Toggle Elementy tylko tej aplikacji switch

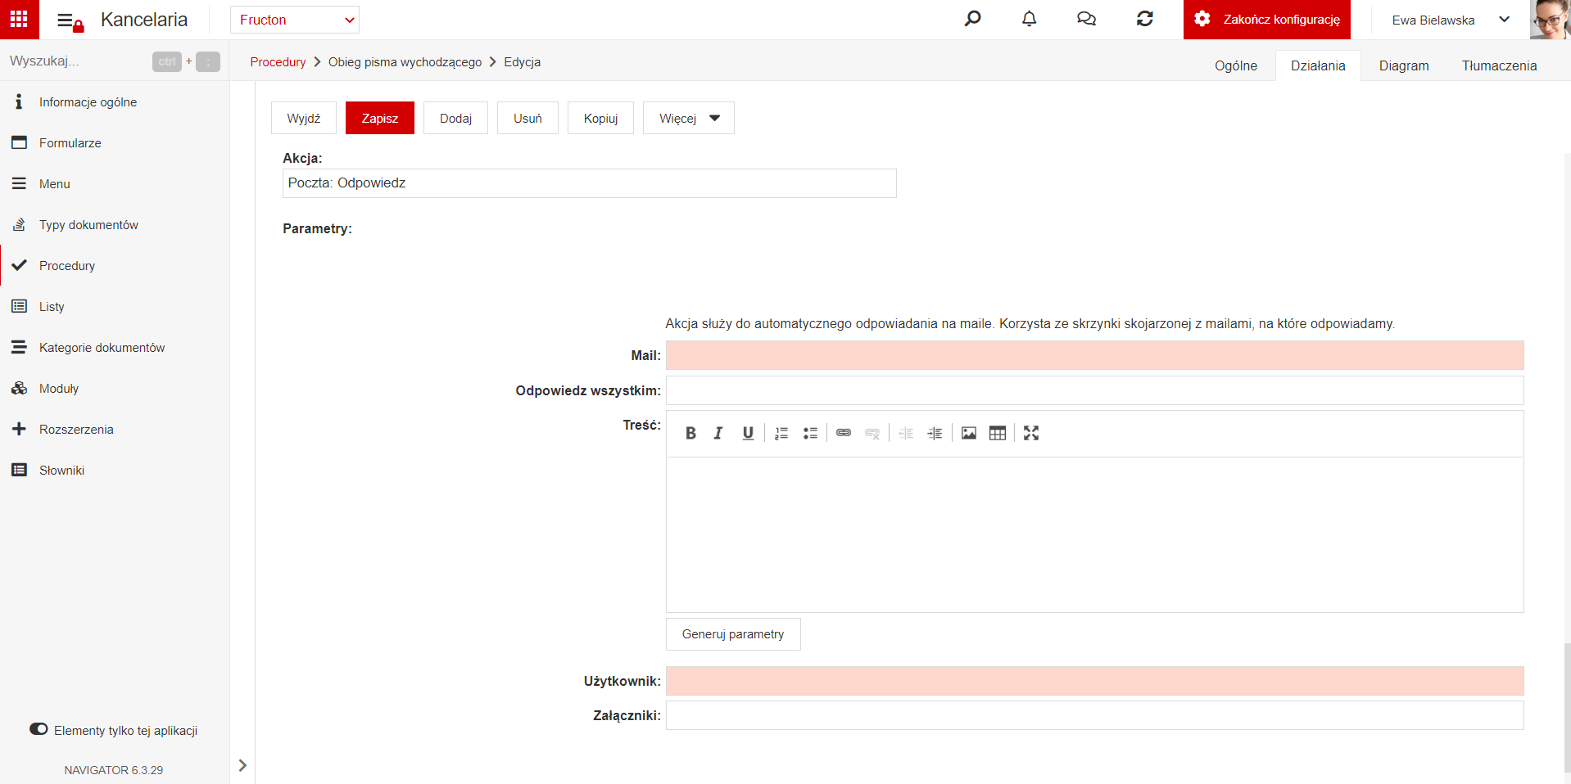pyautogui.click(x=38, y=729)
